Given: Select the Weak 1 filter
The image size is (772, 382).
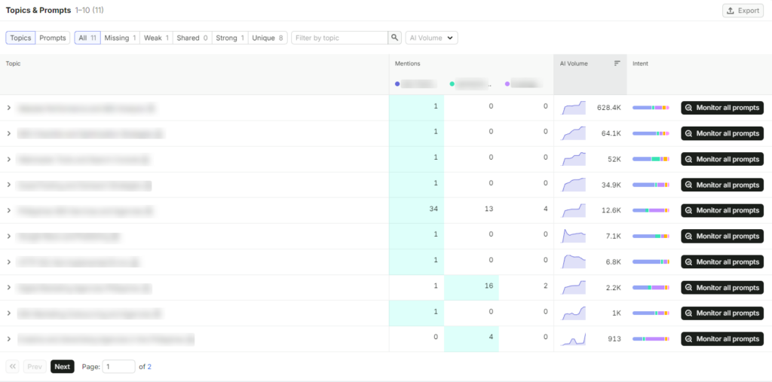Looking at the screenshot, I should [156, 38].
